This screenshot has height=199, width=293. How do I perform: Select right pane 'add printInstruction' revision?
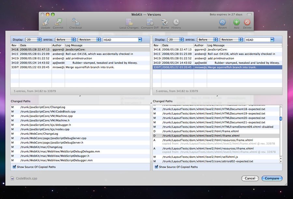click(x=217, y=58)
